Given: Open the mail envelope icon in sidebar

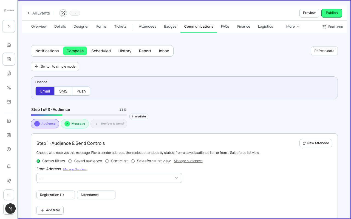Looking at the screenshot, I should click(x=9, y=102).
